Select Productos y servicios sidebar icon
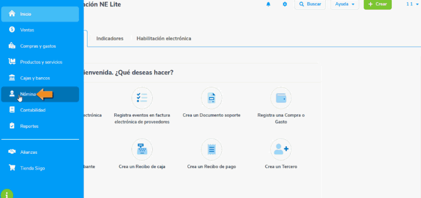 click(12, 62)
